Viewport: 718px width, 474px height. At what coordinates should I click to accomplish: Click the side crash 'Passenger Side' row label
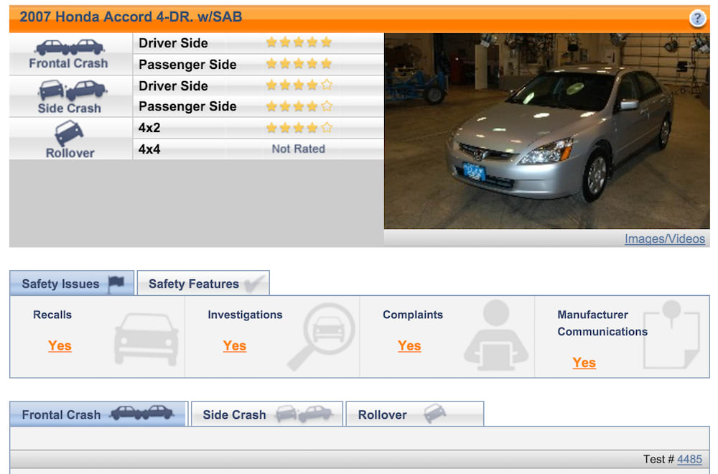187,107
